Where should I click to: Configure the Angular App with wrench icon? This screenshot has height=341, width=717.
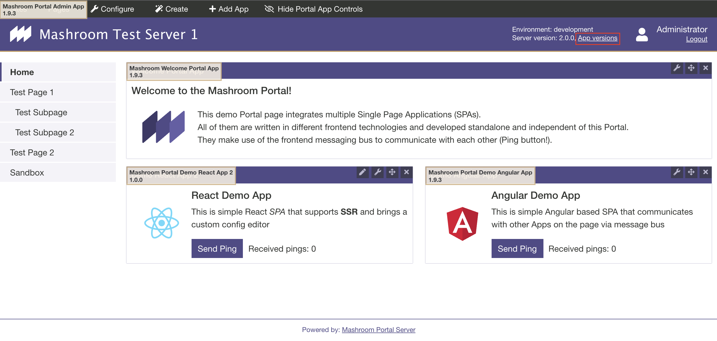pyautogui.click(x=677, y=172)
